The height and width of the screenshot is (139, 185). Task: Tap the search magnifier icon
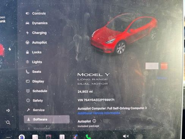tap(8, 122)
